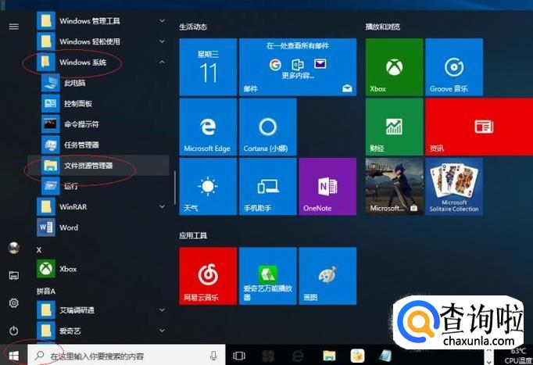Click the Power icon
The height and width of the screenshot is (365, 533).
(x=14, y=331)
